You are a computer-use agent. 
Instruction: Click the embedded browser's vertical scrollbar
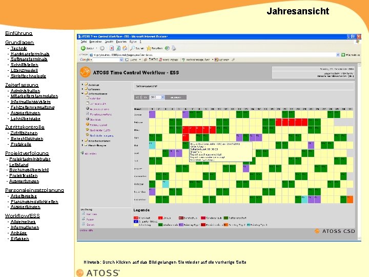pyautogui.click(x=359, y=151)
